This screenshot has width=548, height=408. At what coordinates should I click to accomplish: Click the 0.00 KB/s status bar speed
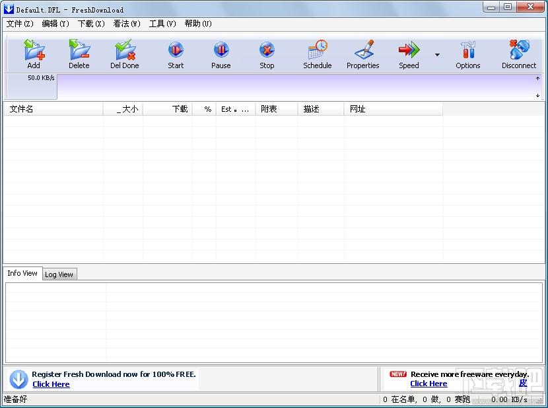509,399
